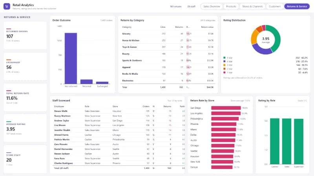The width and height of the screenshot is (314, 176).
Task: Open the Store Staff 20 card
Action: (x=25, y=159)
